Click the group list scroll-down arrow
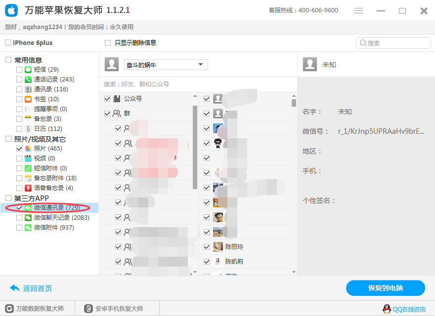This screenshot has height=316, width=435. (195, 272)
